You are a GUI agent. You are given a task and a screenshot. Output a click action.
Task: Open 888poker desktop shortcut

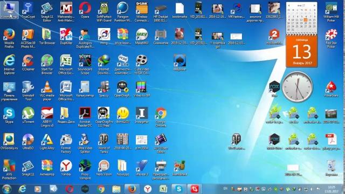pyautogui.click(x=180, y=63)
